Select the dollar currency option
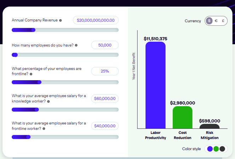The width and height of the screenshot is (235, 159). 209,21
